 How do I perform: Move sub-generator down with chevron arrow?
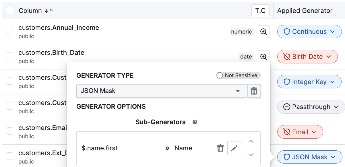tap(251, 155)
